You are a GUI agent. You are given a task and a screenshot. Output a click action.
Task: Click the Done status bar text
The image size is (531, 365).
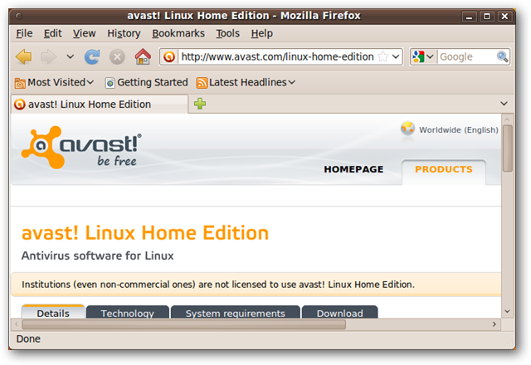tap(28, 339)
